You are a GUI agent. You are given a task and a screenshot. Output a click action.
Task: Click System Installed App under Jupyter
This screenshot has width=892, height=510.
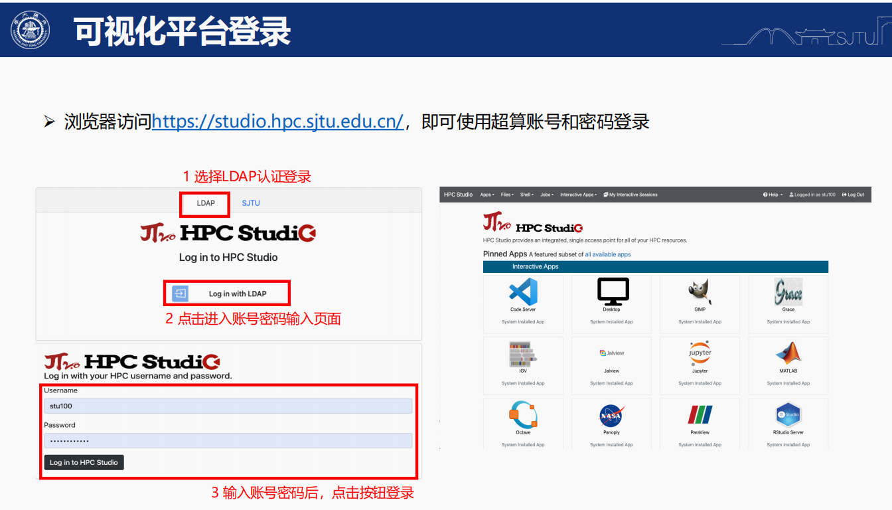point(700,383)
